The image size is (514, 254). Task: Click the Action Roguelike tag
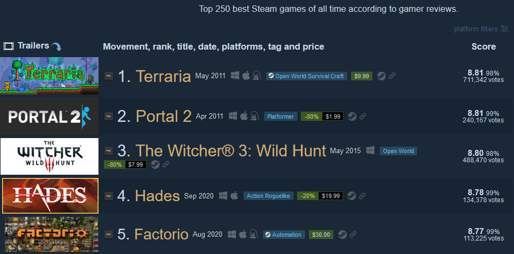[268, 196]
